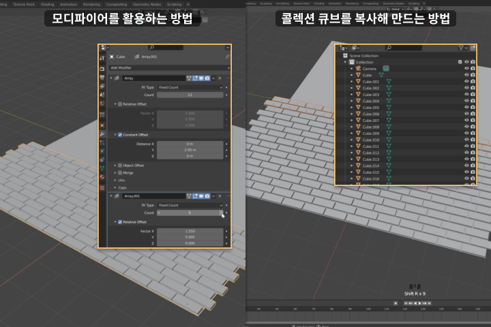Open the outliner filter dropdown
This screenshot has height=327, width=491.
[x=463, y=48]
